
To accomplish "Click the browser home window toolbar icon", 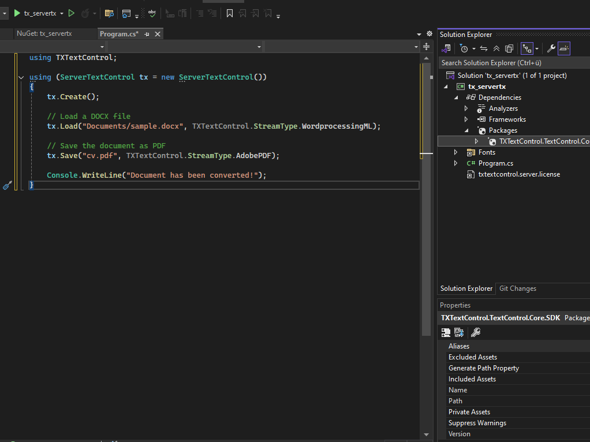I will (126, 14).
